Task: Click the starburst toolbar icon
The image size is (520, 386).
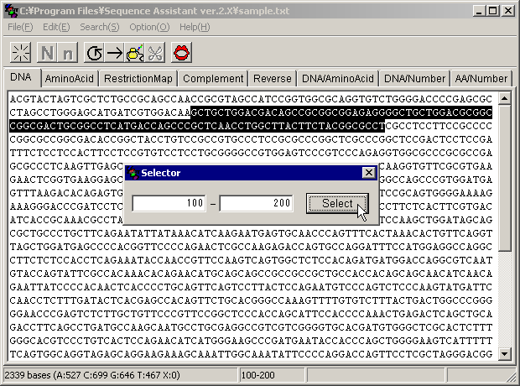Action: click(21, 52)
